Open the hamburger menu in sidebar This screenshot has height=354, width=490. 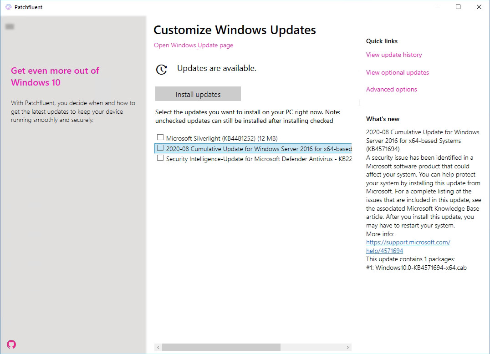pos(10,26)
